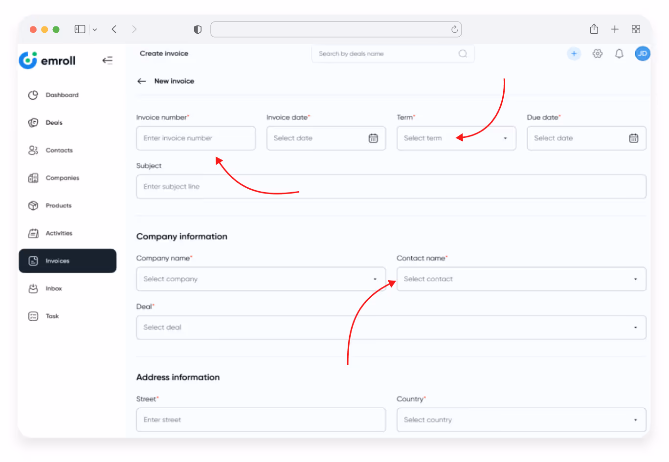Collapse the sidebar with the arrow icon
669x462 pixels.
pos(108,60)
